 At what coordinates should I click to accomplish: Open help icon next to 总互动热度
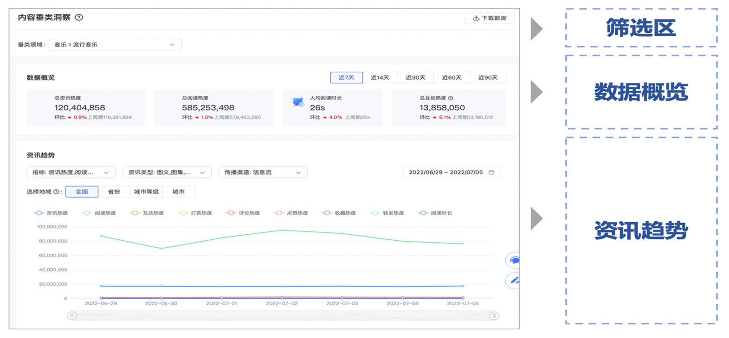pyautogui.click(x=451, y=98)
